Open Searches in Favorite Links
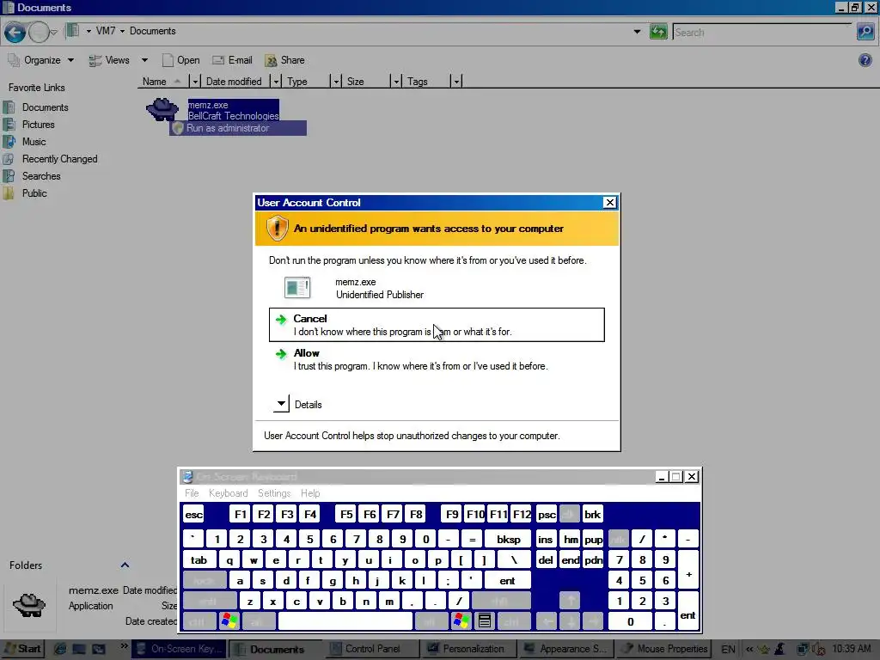880x660 pixels. (x=41, y=176)
